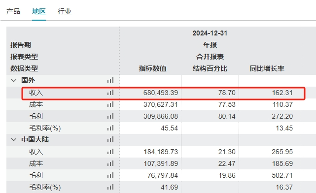Open chart icon for 中国大陆 row

[x=110, y=139]
